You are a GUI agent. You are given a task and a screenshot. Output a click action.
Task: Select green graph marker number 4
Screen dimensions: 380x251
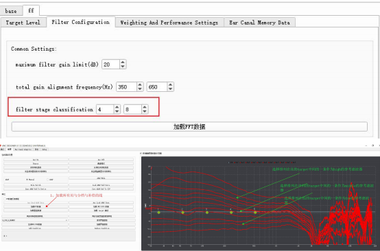coord(231,213)
